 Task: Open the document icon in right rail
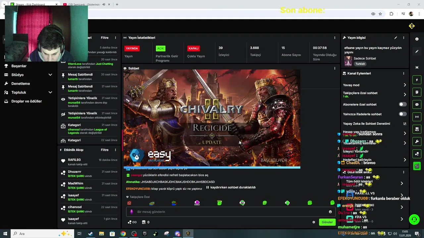[x=417, y=92]
